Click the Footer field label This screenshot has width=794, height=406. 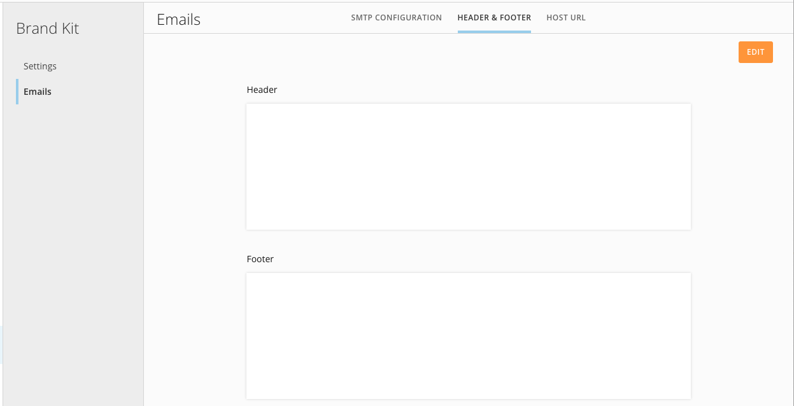(x=260, y=258)
